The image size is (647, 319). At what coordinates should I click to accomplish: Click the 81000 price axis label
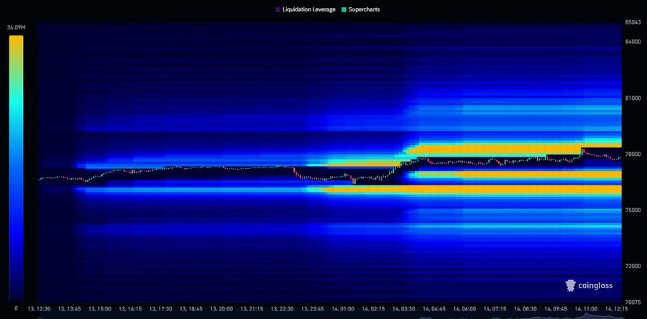point(633,98)
